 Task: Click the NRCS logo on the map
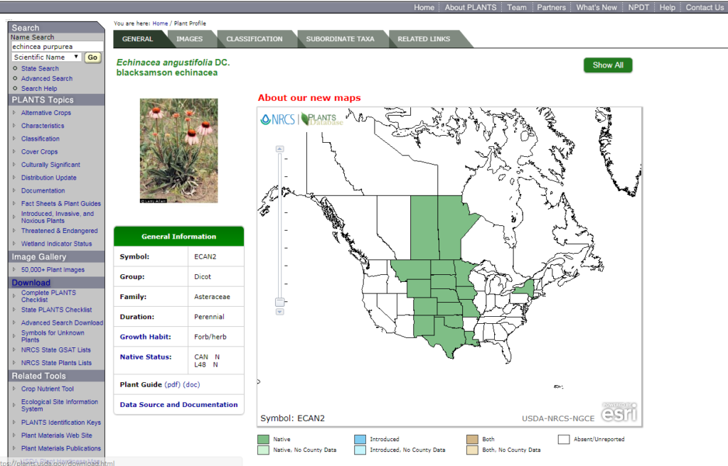277,119
